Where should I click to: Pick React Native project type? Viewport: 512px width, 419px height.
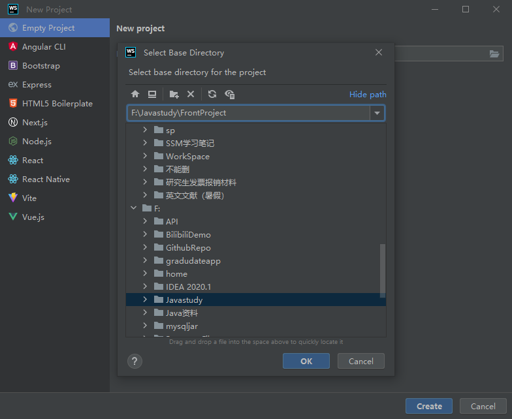point(55,179)
